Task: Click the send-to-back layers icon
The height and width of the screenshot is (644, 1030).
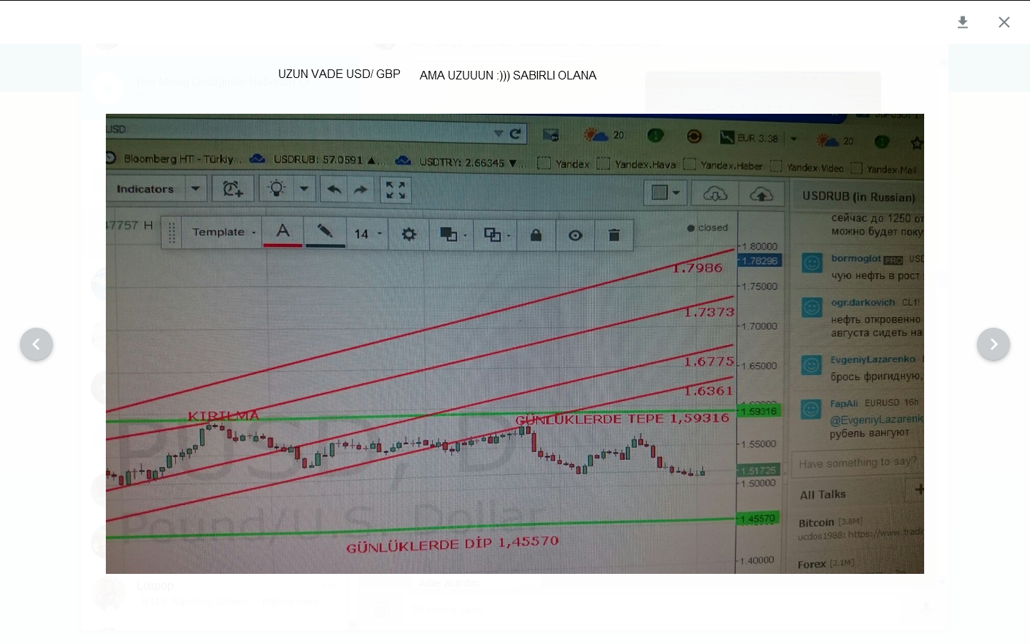Action: (495, 235)
